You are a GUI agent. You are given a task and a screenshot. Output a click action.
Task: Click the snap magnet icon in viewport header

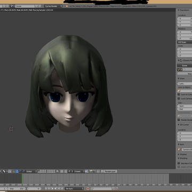pos(66,171)
